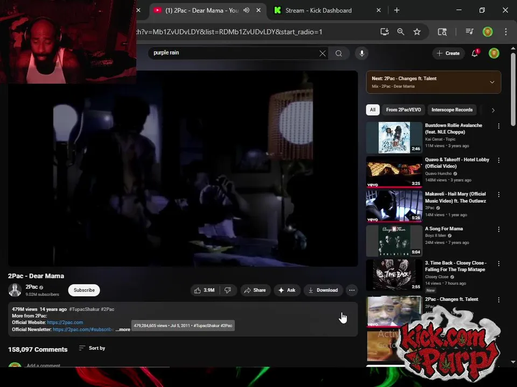Close the 2Pac - Dear Mama tab

(x=258, y=10)
